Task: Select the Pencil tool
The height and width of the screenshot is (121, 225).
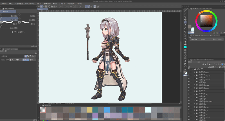Action: [x=185, y=33]
